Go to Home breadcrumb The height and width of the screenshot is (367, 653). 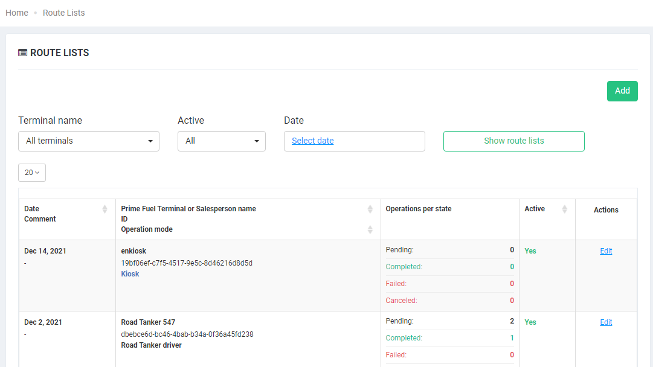click(x=17, y=13)
